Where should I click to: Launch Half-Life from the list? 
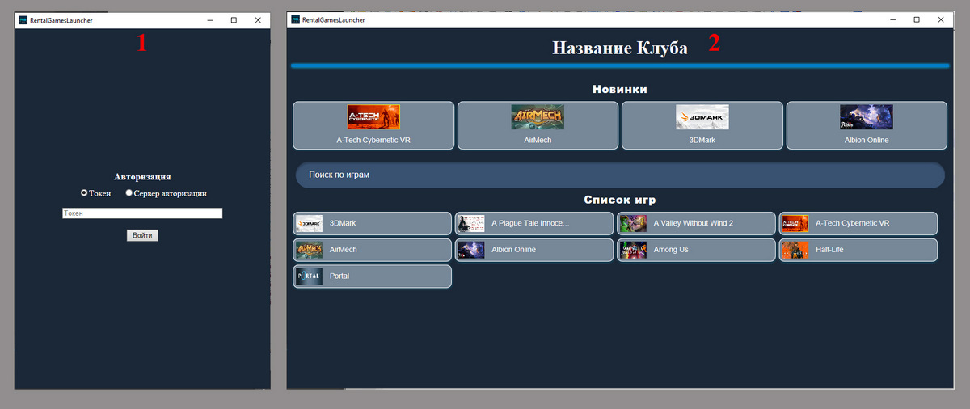(x=858, y=250)
